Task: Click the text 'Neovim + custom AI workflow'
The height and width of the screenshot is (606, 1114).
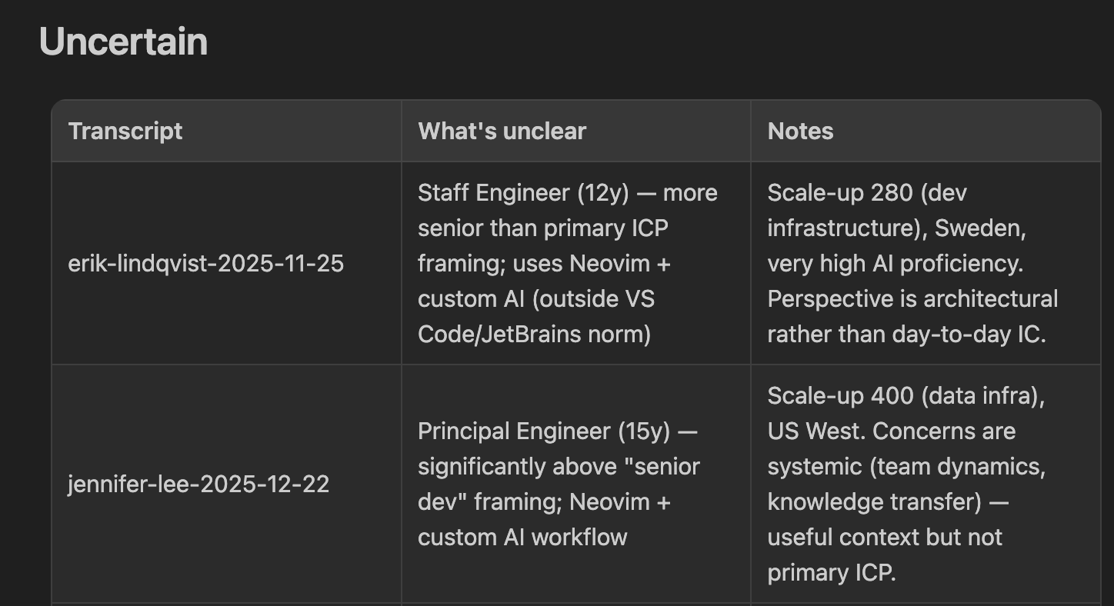Action: pyautogui.click(x=544, y=519)
